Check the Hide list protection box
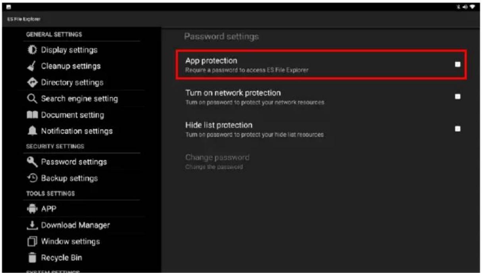This screenshot has width=482, height=273. (x=457, y=129)
